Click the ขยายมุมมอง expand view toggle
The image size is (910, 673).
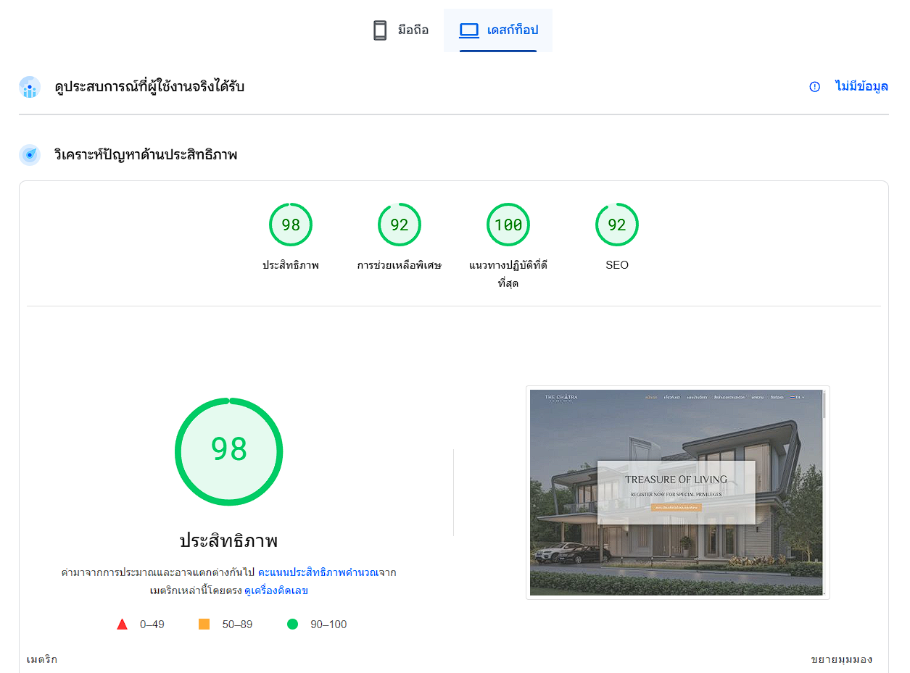(841, 659)
